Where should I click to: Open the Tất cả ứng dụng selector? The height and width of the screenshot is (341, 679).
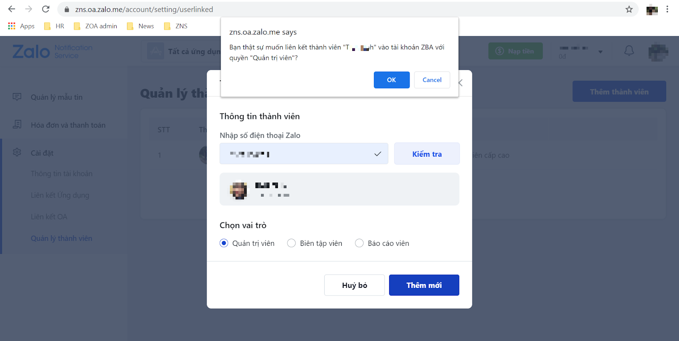tap(182, 51)
